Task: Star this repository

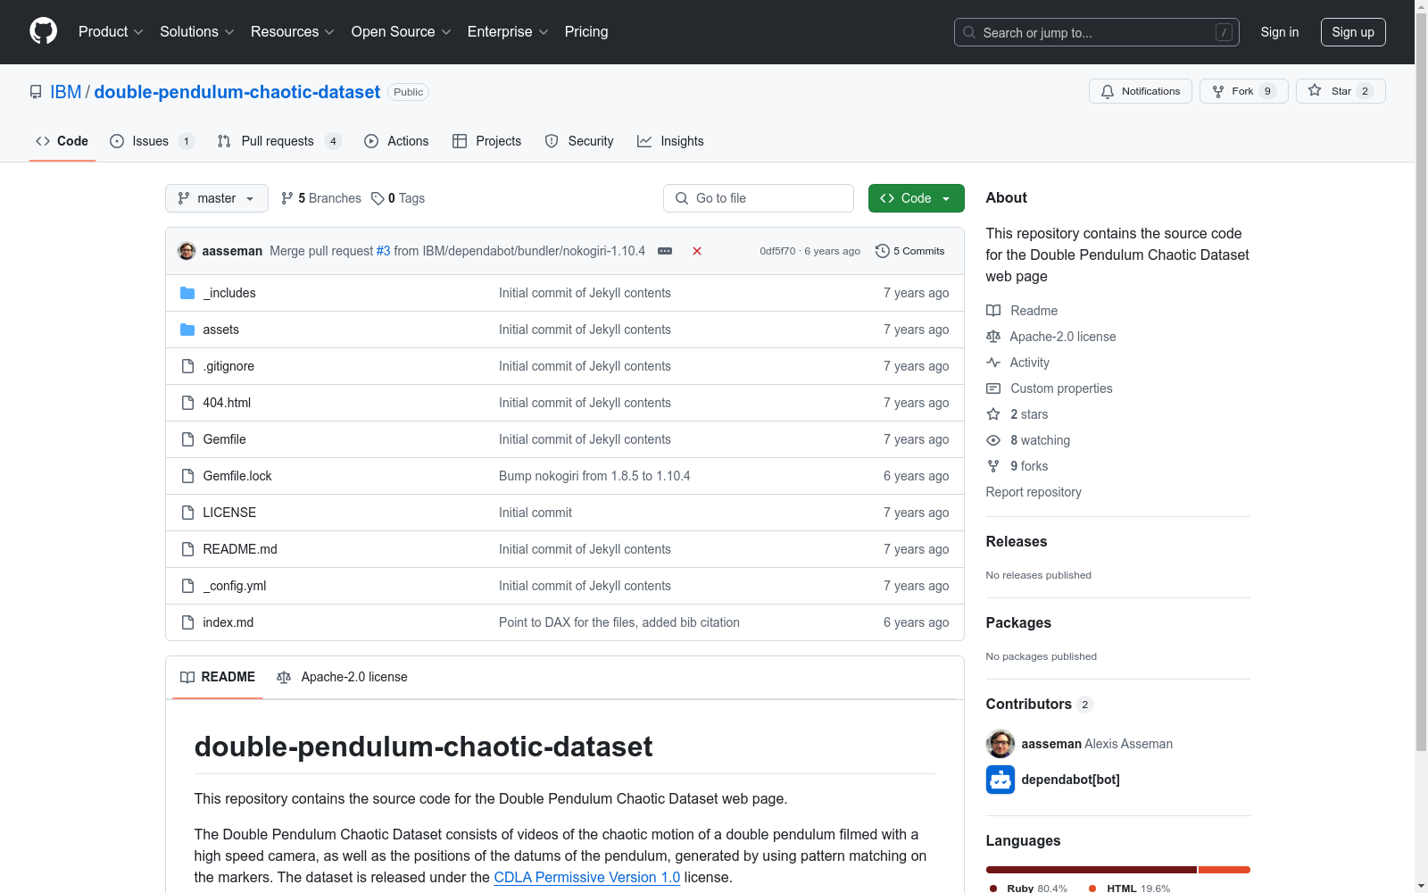Action: (1340, 91)
